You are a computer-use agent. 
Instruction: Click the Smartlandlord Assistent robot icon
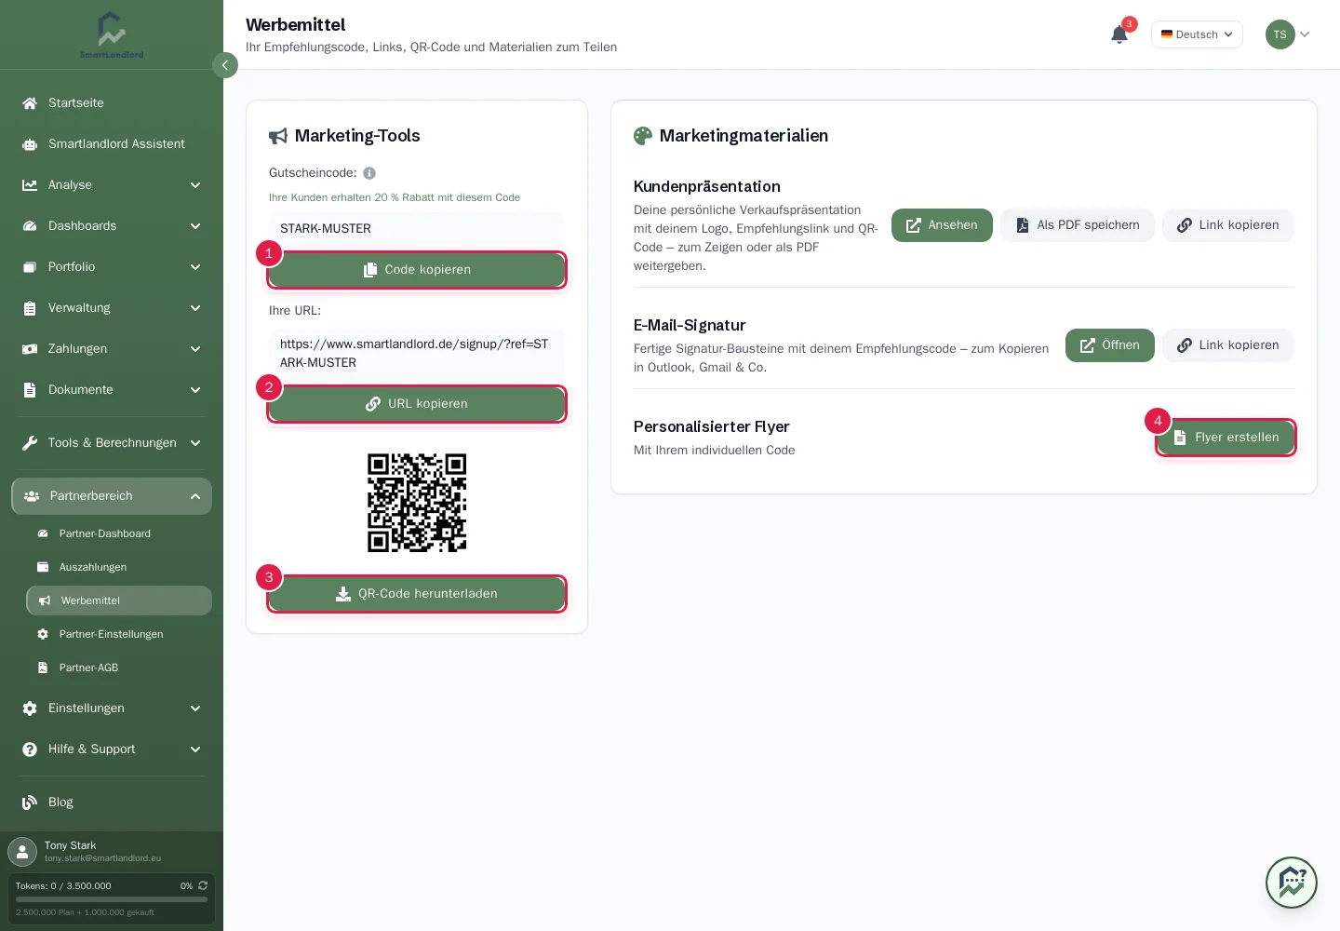(30, 144)
